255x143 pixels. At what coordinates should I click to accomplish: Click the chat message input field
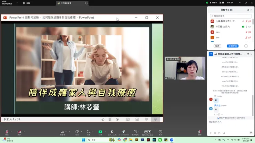click(231, 122)
